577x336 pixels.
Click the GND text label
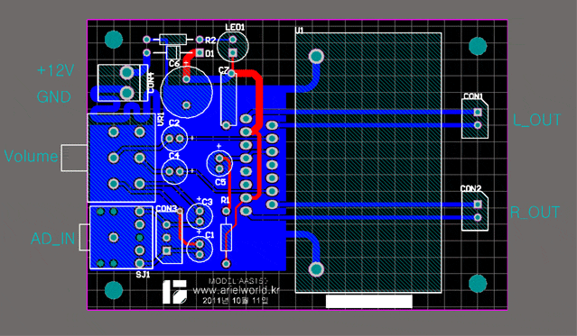pyautogui.click(x=53, y=97)
